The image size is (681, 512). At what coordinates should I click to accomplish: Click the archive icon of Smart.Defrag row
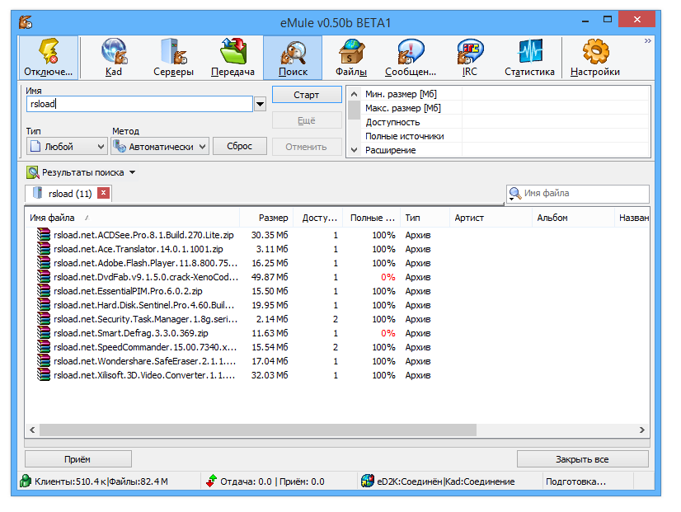[x=44, y=332]
